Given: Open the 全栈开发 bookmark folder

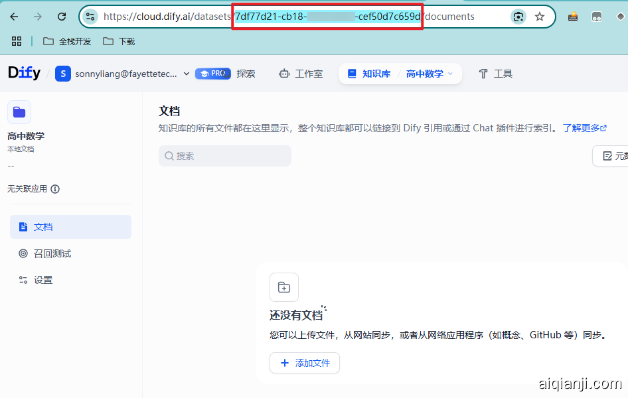Looking at the screenshot, I should coord(67,41).
